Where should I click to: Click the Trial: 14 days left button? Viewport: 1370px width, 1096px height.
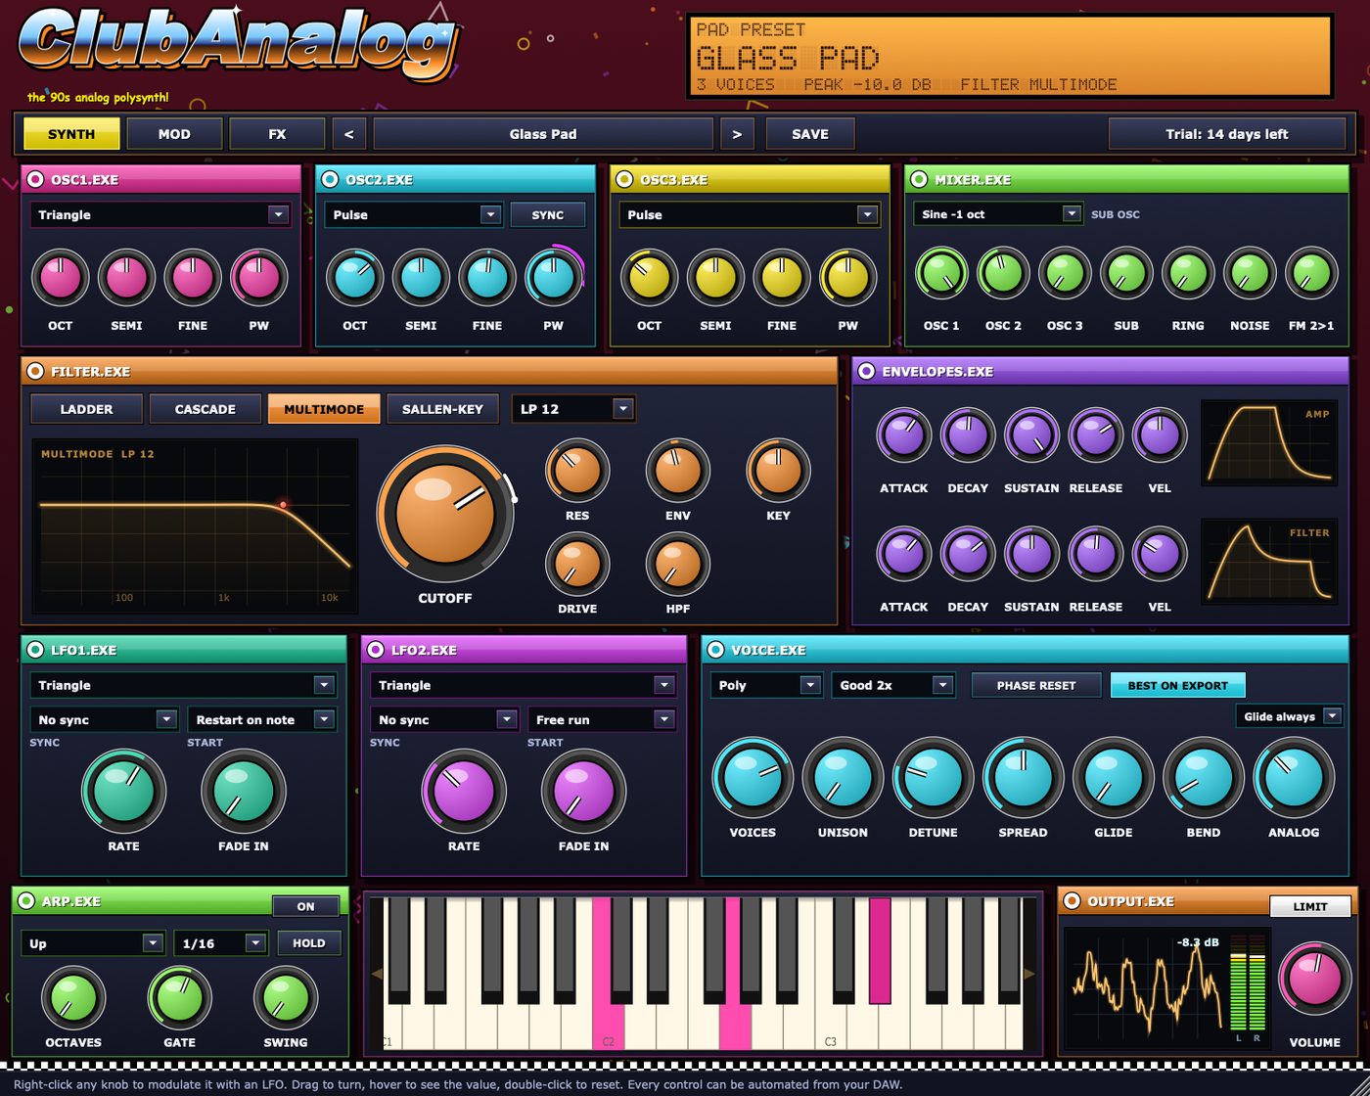(1227, 134)
